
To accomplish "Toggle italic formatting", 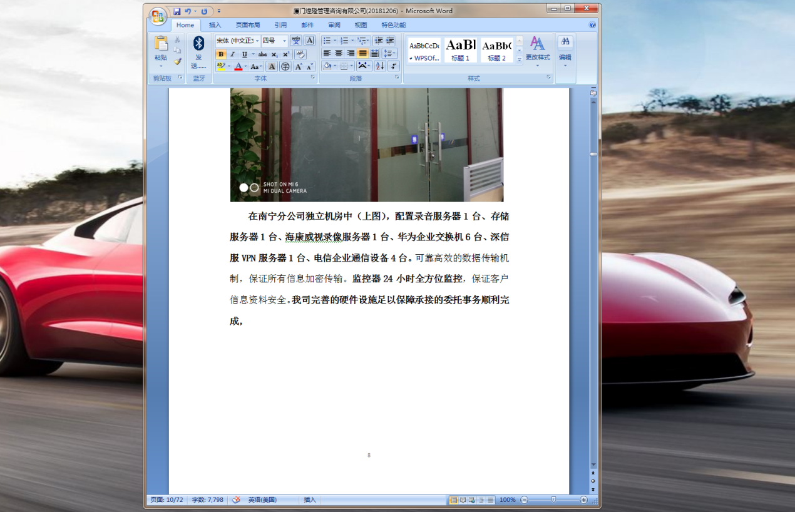I will click(232, 54).
